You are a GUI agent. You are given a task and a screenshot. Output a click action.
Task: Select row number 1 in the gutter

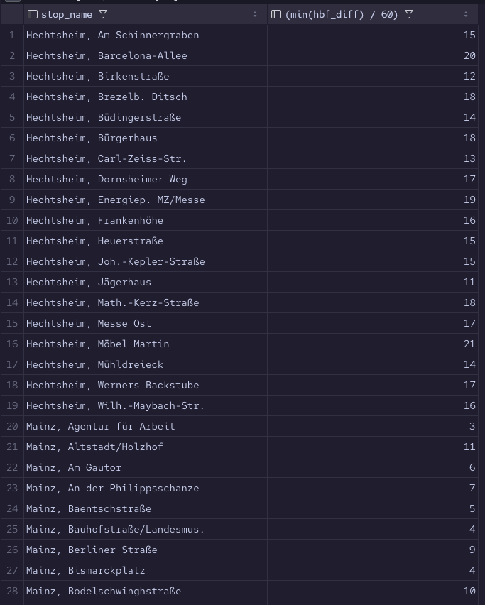[12, 35]
